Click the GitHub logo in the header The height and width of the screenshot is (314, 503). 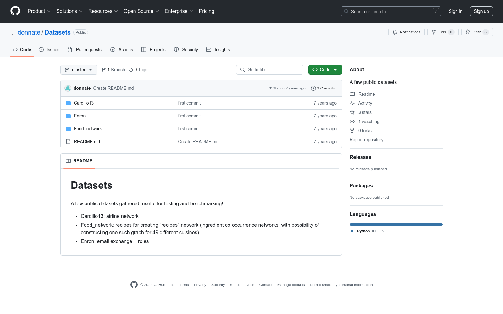(x=15, y=11)
